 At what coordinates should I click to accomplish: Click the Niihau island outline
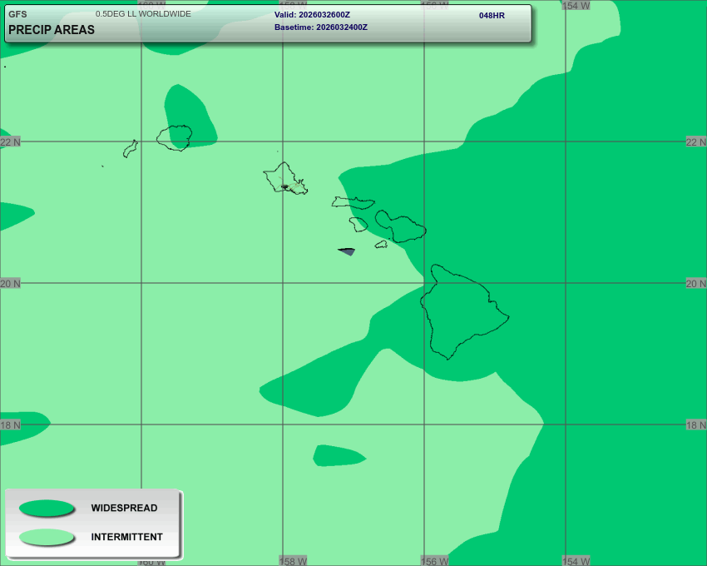tap(130, 149)
